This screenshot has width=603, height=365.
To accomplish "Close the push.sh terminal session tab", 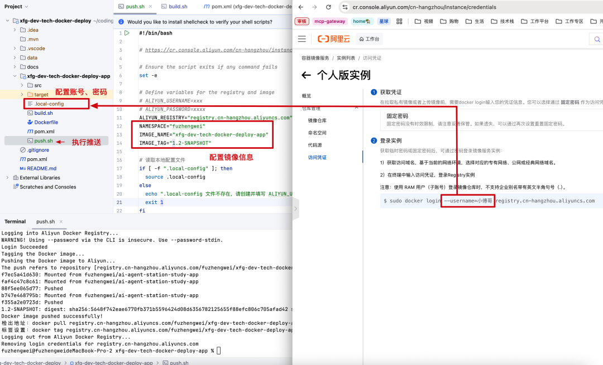I will pyautogui.click(x=61, y=221).
